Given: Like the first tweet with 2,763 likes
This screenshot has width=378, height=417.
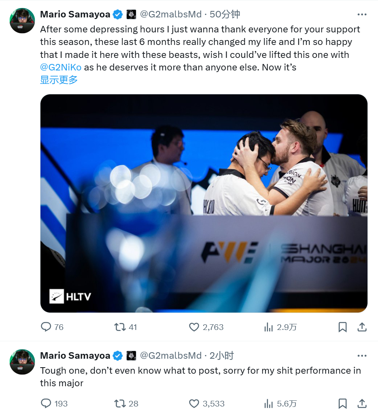Looking at the screenshot, I should pos(194,327).
